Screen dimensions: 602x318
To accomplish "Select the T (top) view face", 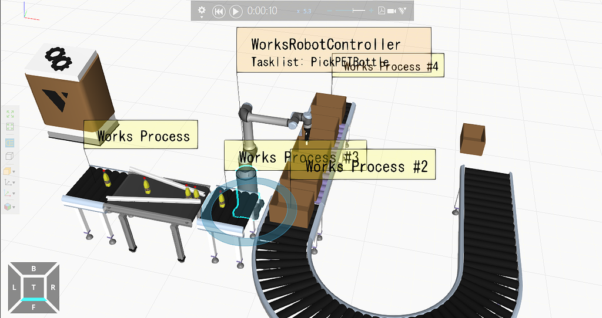I will pyautogui.click(x=34, y=287).
